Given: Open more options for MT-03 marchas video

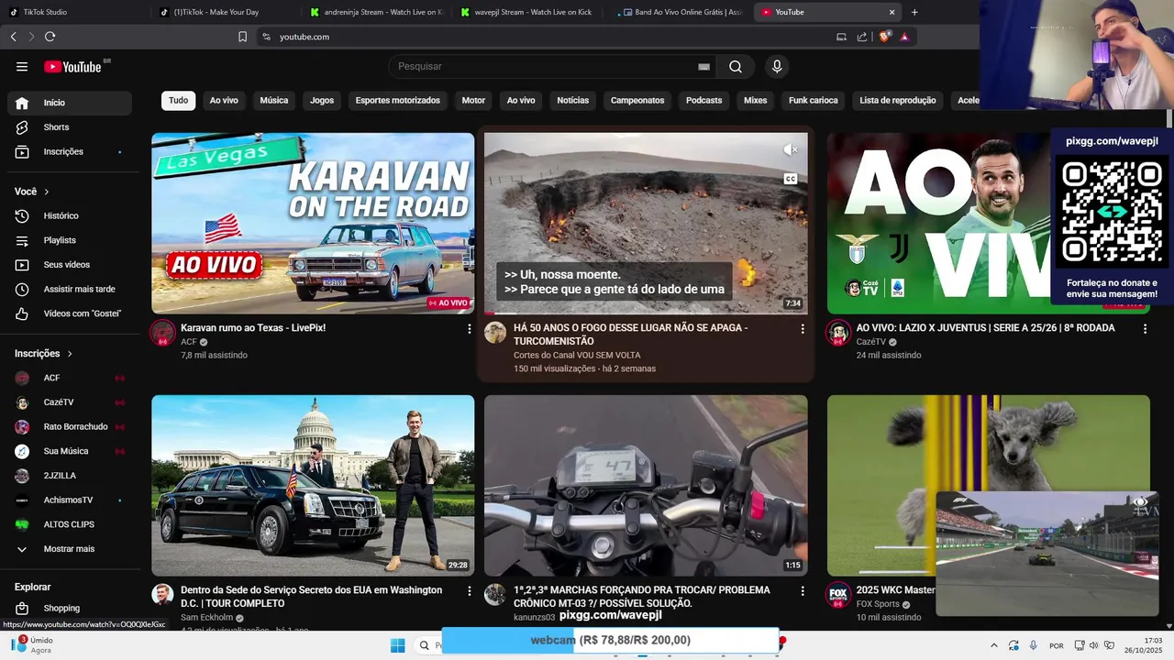Looking at the screenshot, I should click(803, 591).
